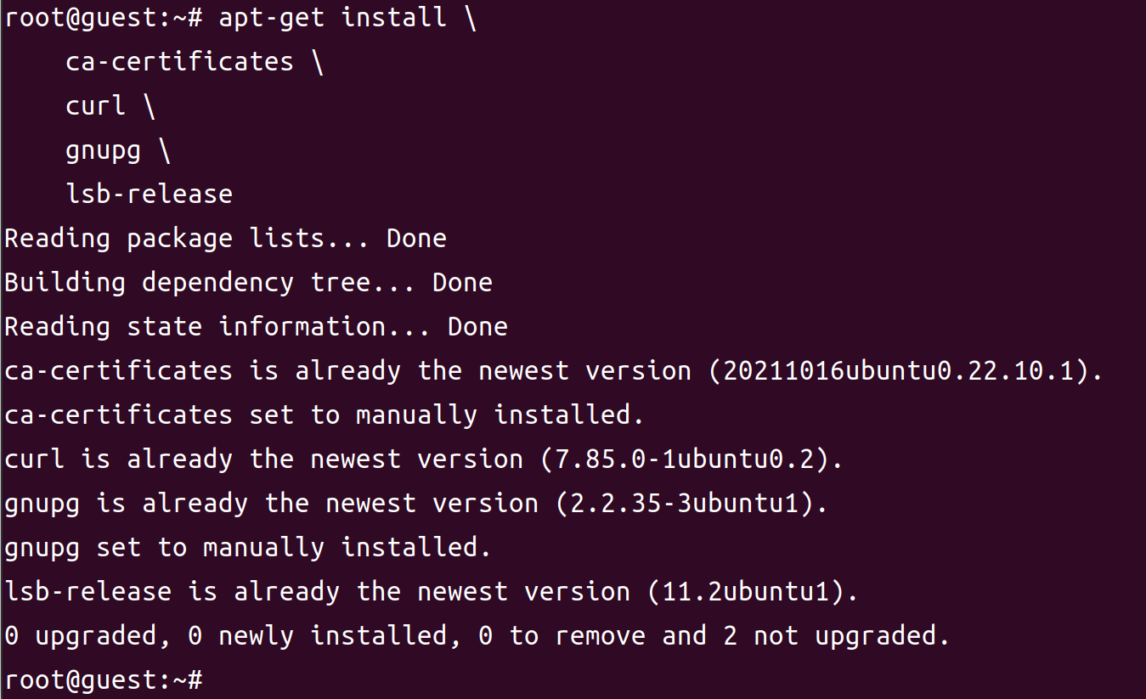Viewport: 1146px width, 699px height.
Task: Click the curl version 7.85.0-1ubuntu0.2 text
Action: 684,459
